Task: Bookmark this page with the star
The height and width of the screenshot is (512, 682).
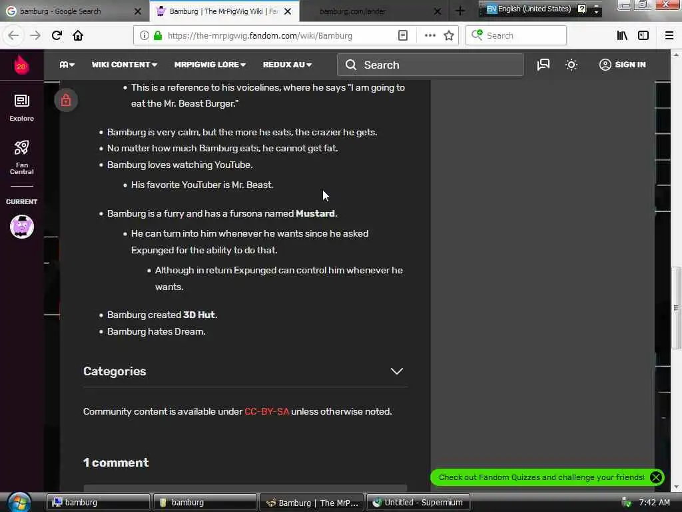Action: tap(449, 36)
